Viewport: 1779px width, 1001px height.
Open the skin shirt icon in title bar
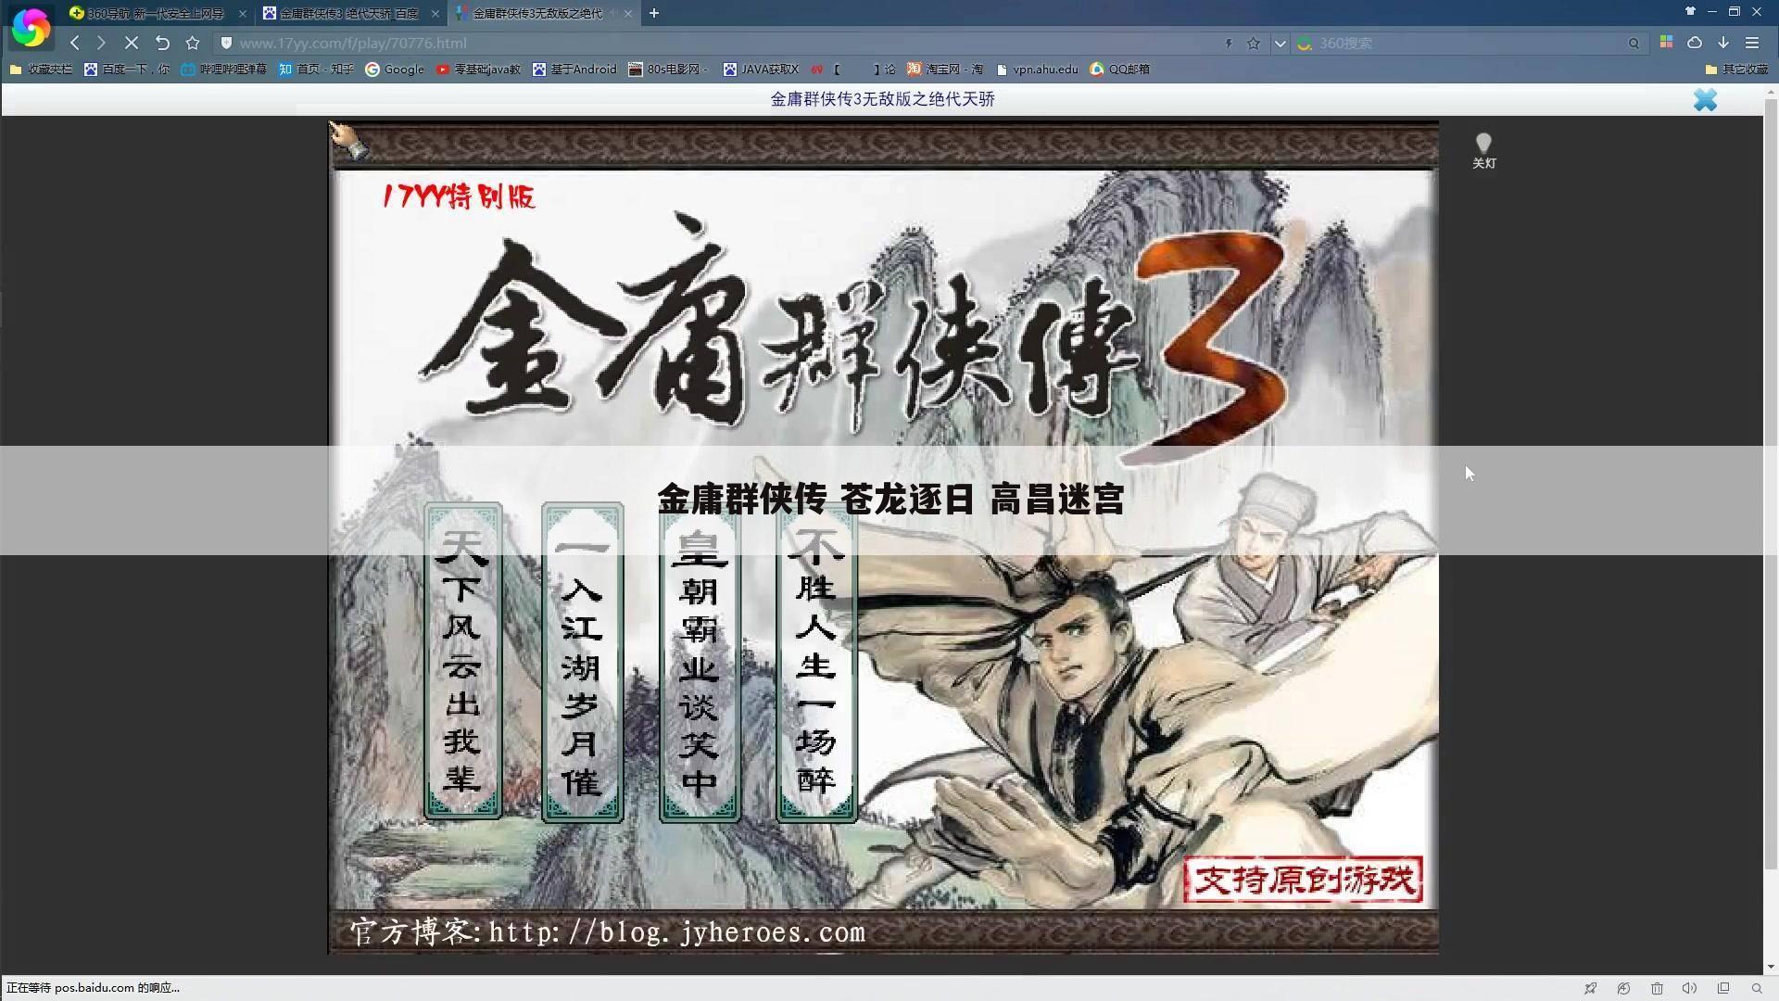[x=1690, y=12]
